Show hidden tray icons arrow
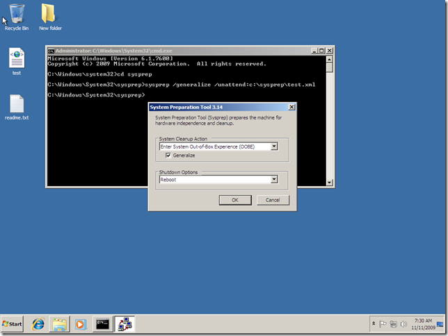Viewport: 448px width, 336px height. click(374, 324)
